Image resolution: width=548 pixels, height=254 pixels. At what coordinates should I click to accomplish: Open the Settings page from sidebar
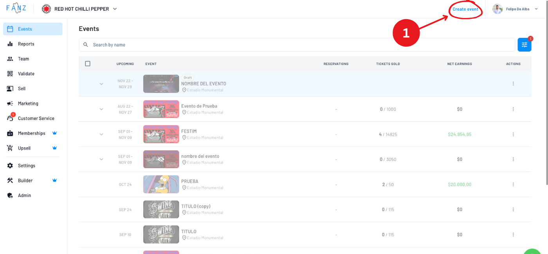[x=26, y=166]
